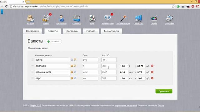
Task: Edit the 38.71 rate field
Action: point(141,66)
